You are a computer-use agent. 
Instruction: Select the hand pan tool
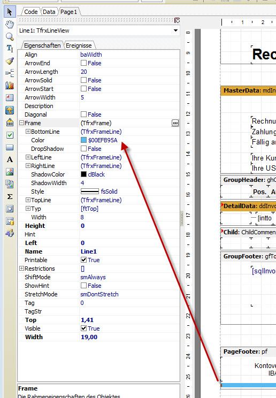(x=10, y=25)
